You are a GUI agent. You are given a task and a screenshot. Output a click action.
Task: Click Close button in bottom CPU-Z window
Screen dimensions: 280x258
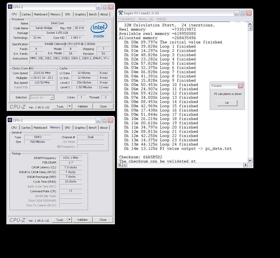[x=103, y=220]
